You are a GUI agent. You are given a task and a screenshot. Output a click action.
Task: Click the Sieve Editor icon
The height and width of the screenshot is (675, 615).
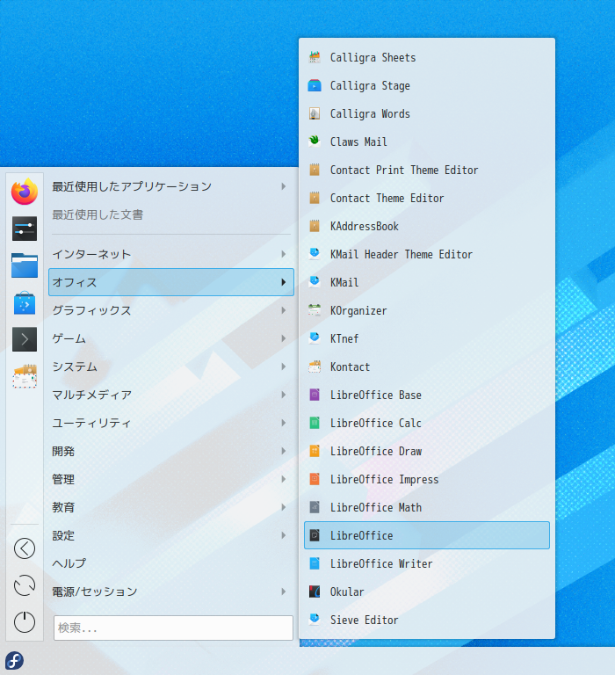tap(315, 620)
